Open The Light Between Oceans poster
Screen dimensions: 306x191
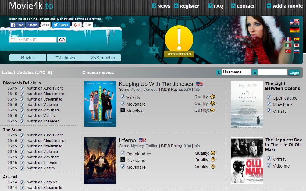[247, 104]
